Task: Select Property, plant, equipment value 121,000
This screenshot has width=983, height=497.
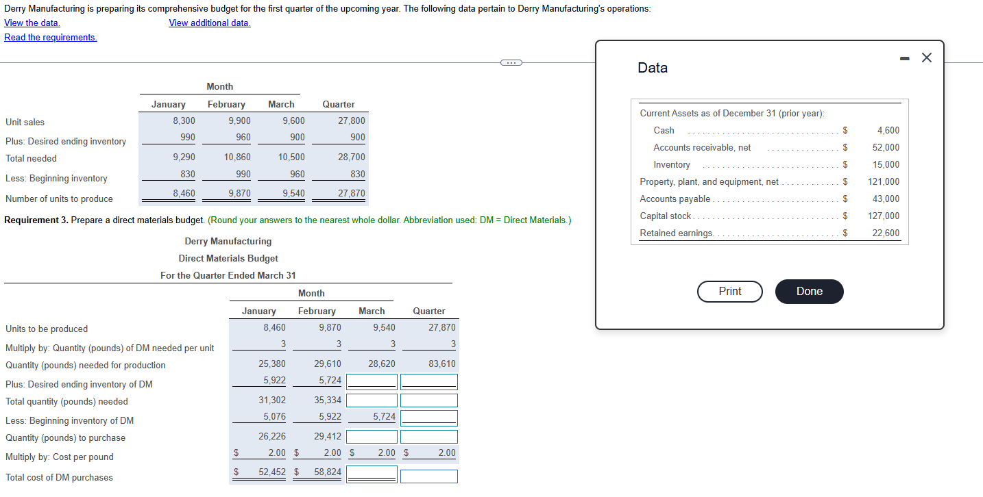Action: click(884, 181)
